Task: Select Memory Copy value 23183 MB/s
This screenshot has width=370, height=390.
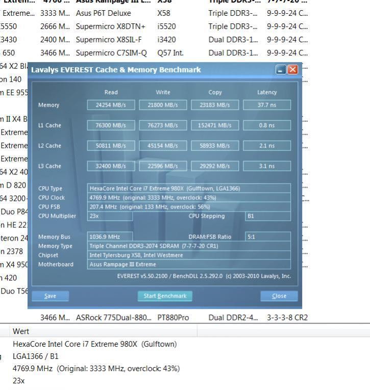Action: point(215,105)
